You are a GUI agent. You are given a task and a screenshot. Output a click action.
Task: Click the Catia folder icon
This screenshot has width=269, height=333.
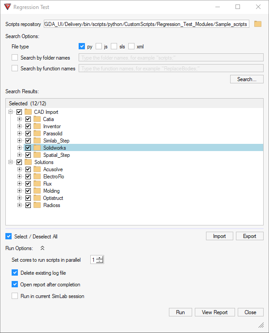[x=37, y=119]
